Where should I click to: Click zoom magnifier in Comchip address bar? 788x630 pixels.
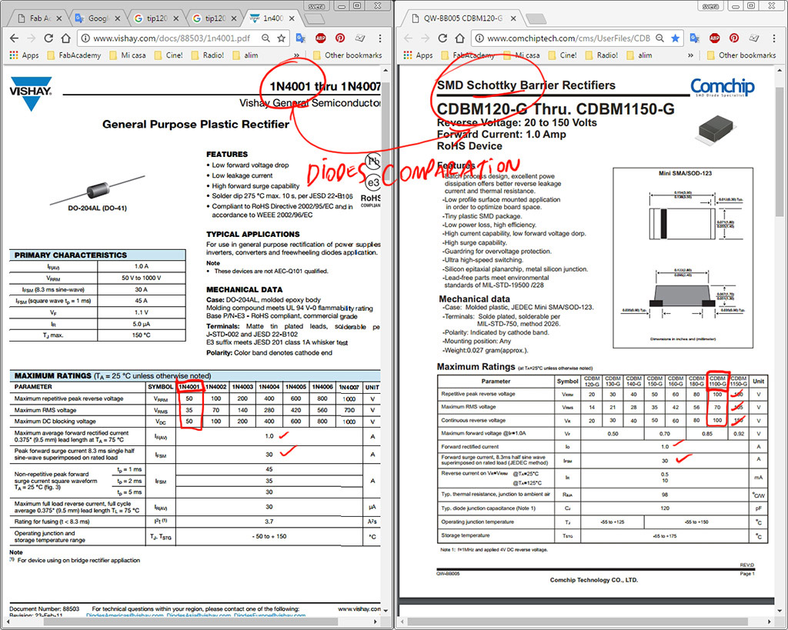(x=659, y=38)
